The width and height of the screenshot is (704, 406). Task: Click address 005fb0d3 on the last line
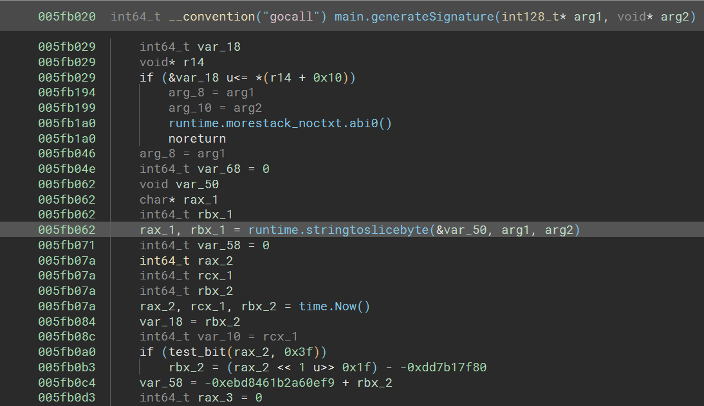[67, 398]
